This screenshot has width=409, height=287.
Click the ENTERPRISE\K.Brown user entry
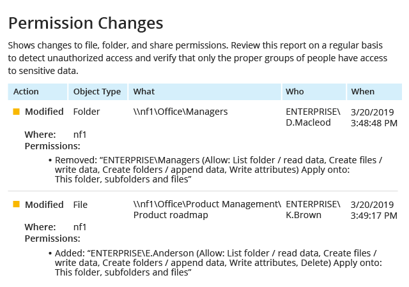(x=313, y=210)
